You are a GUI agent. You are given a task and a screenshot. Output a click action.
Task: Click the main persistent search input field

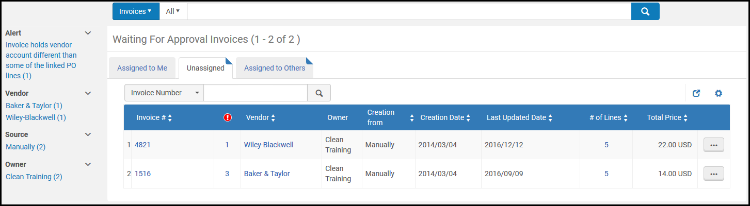point(409,11)
